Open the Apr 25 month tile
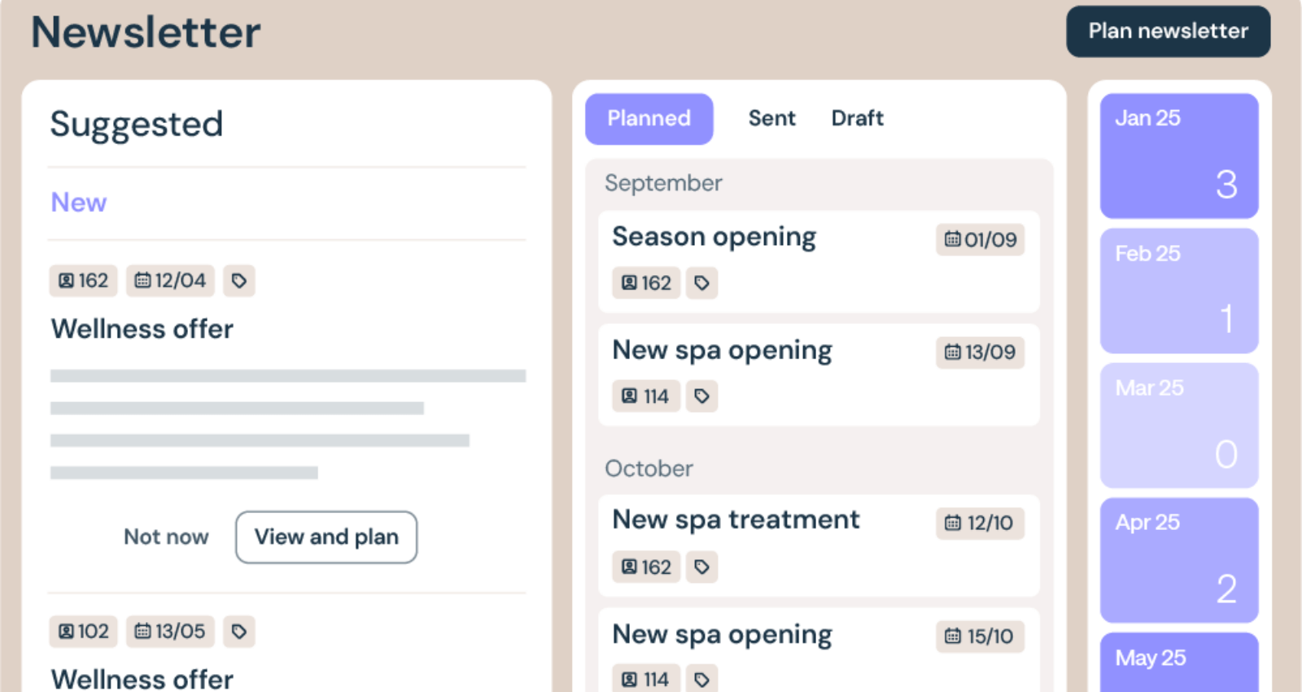Image resolution: width=1302 pixels, height=692 pixels. tap(1179, 560)
